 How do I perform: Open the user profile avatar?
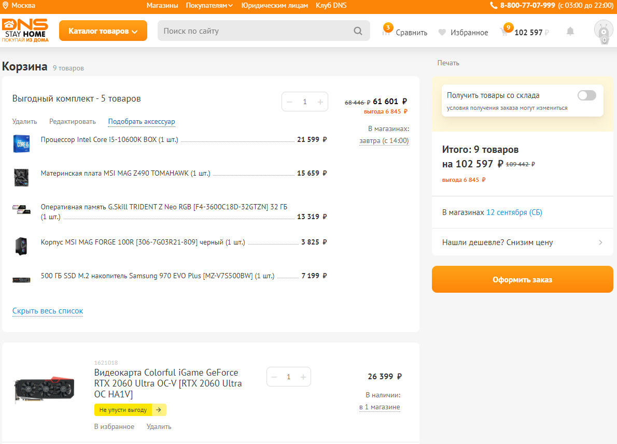click(604, 31)
